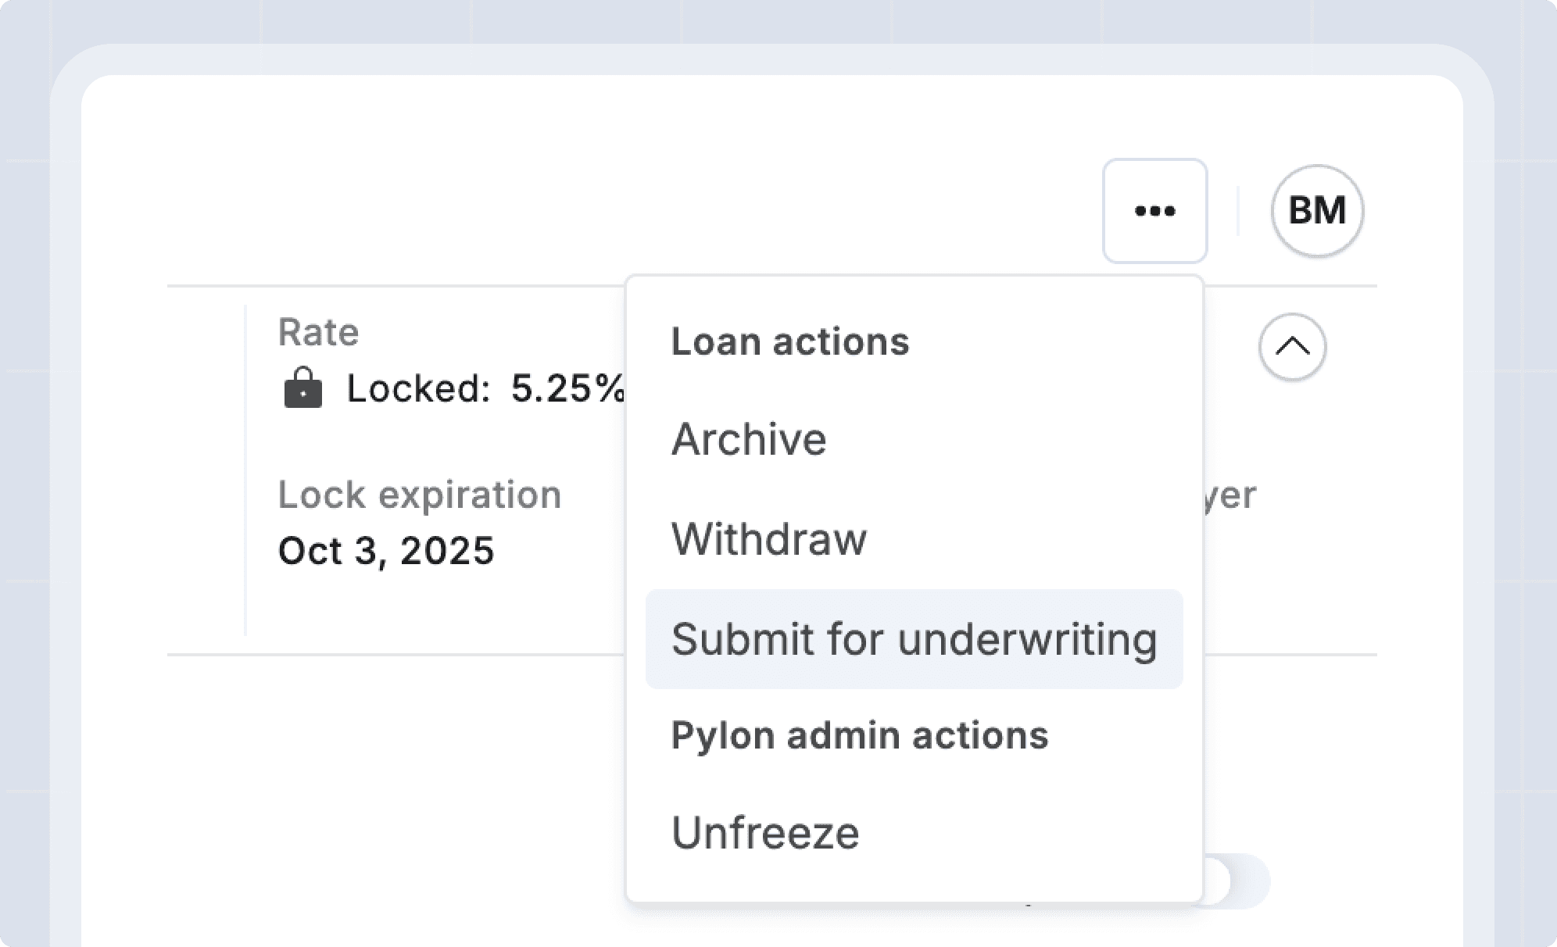Select Unfreeze under Pylon admin actions

tap(765, 833)
